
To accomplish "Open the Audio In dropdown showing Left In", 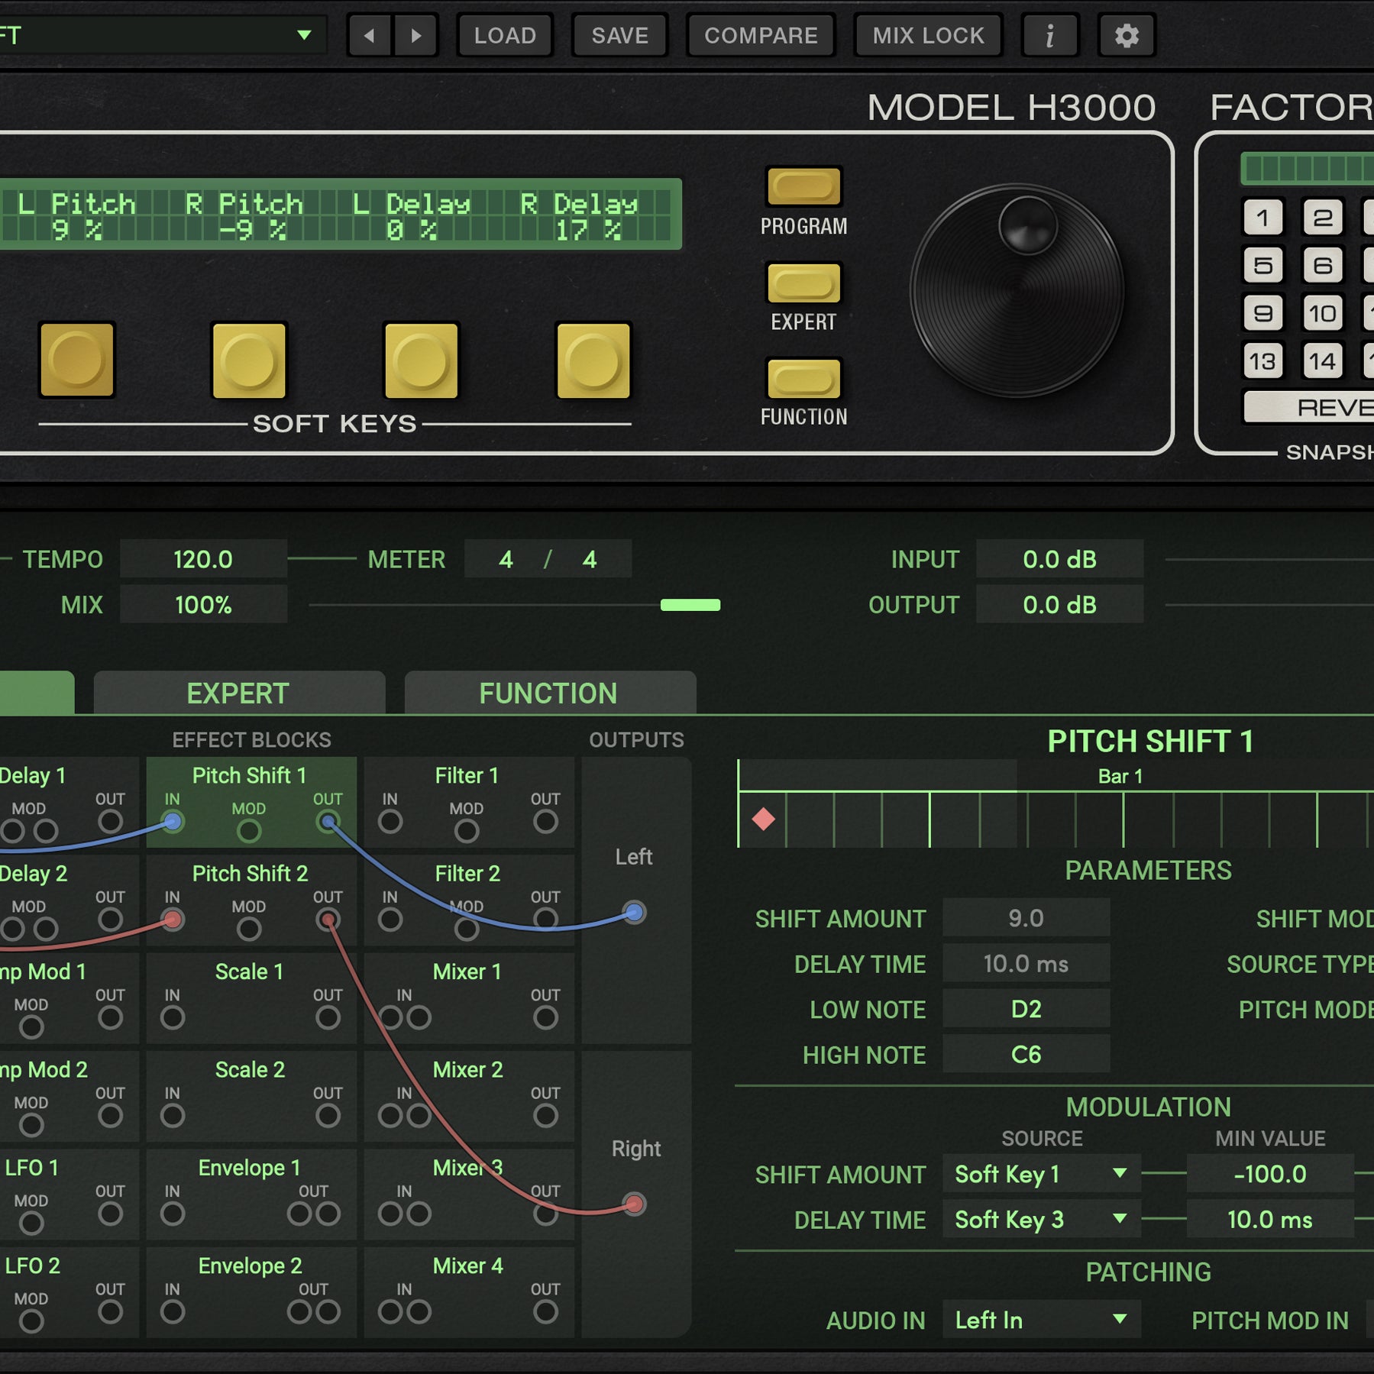I will click(1040, 1319).
